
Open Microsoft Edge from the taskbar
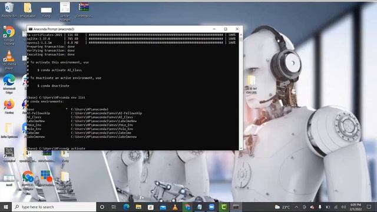pos(126,207)
